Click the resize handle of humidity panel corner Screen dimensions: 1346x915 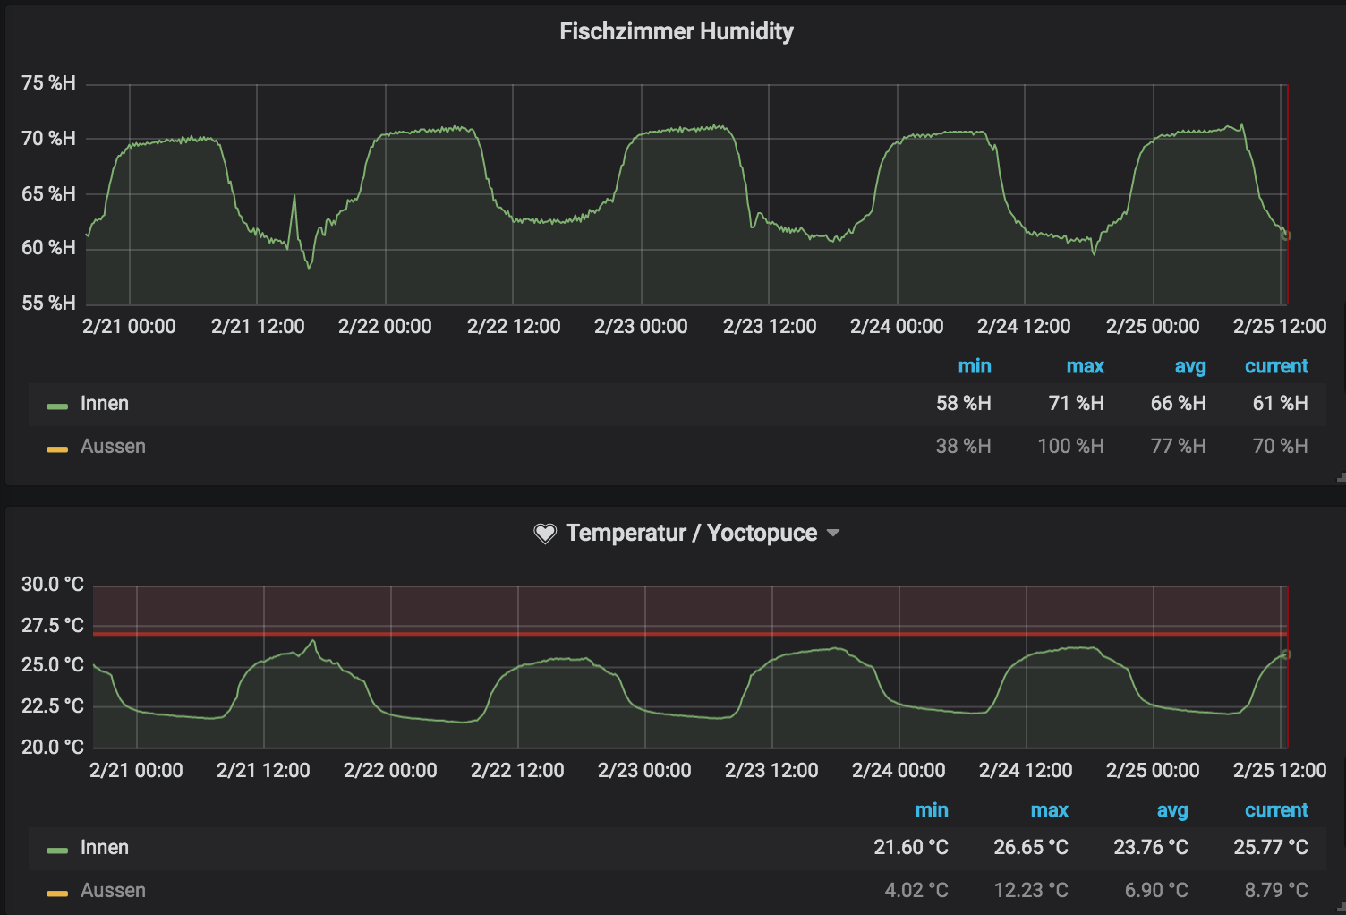(x=1341, y=479)
